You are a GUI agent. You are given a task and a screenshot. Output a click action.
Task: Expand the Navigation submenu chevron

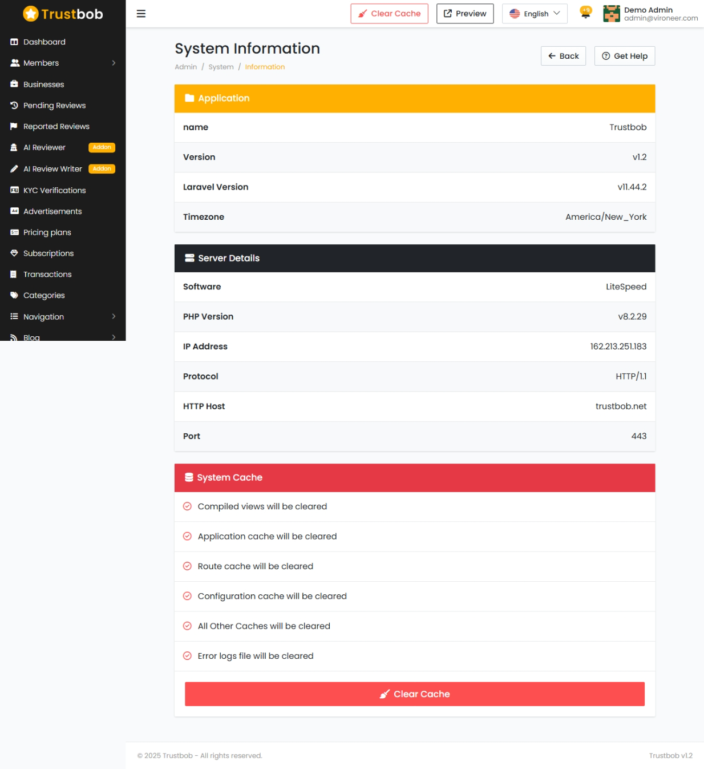[114, 316]
